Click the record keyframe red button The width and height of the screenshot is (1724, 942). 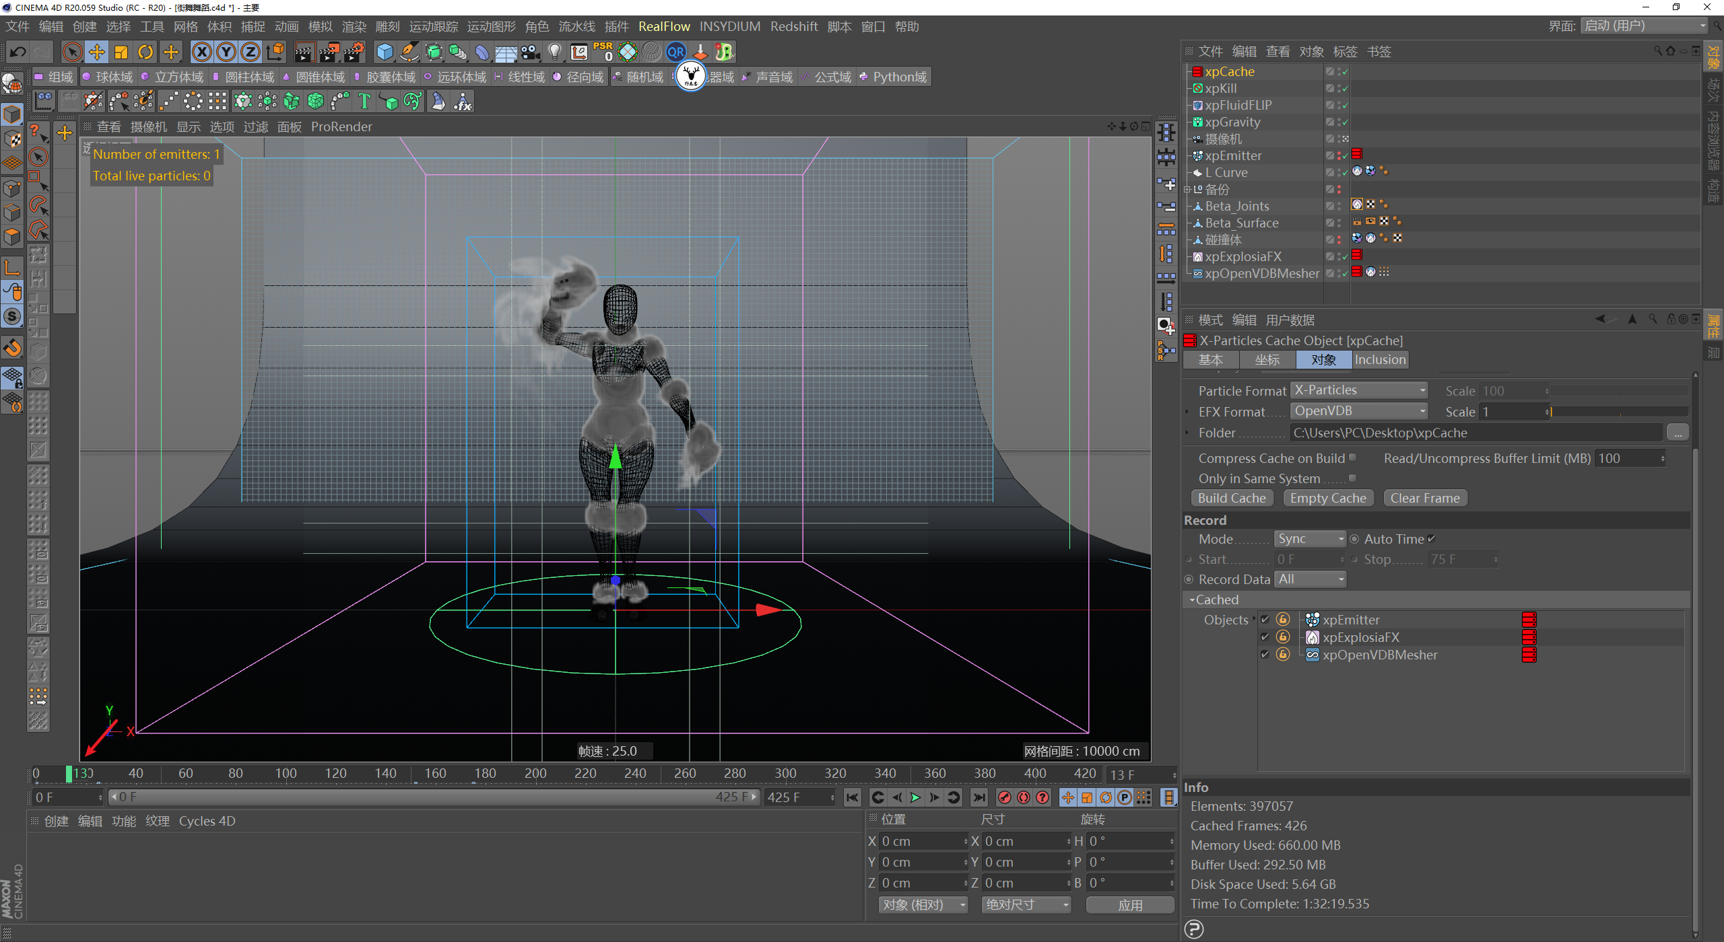[x=1004, y=797]
